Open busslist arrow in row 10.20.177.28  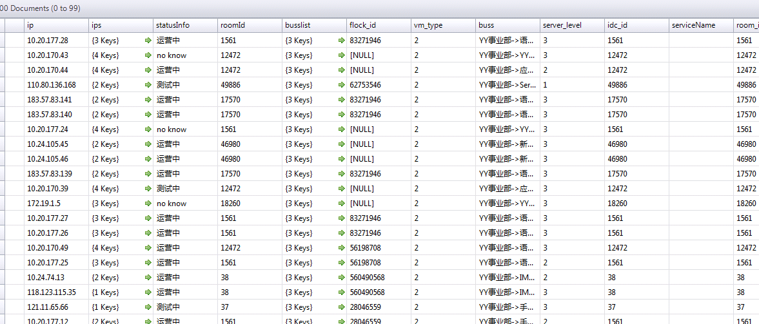pyautogui.click(x=341, y=41)
